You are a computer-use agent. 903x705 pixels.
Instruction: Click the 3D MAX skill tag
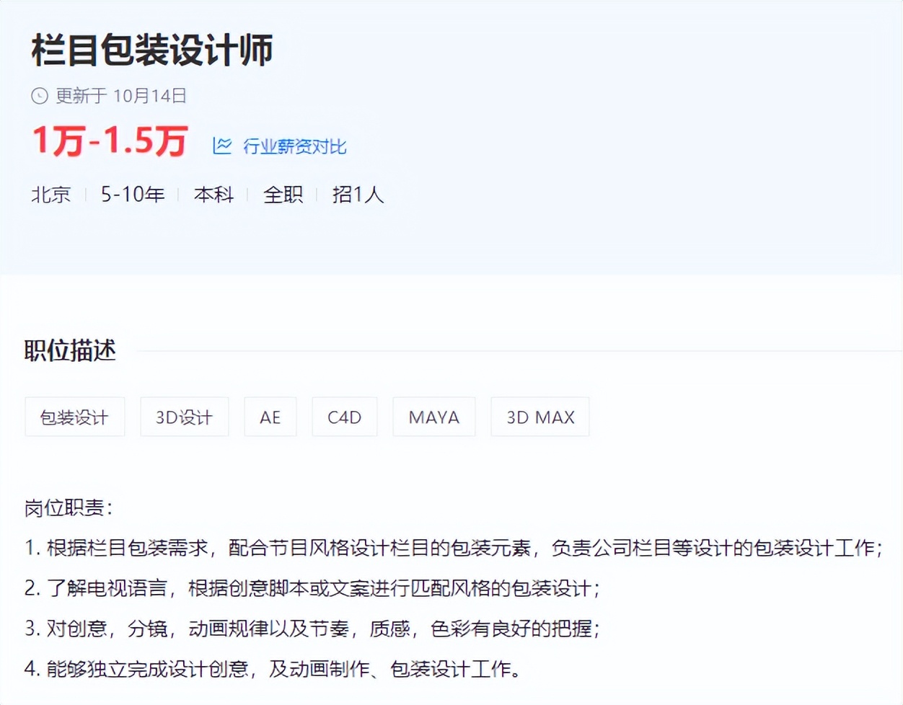(539, 417)
